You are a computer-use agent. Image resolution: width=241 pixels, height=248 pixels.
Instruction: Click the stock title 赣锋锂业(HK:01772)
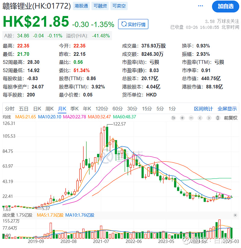[x=37, y=6]
